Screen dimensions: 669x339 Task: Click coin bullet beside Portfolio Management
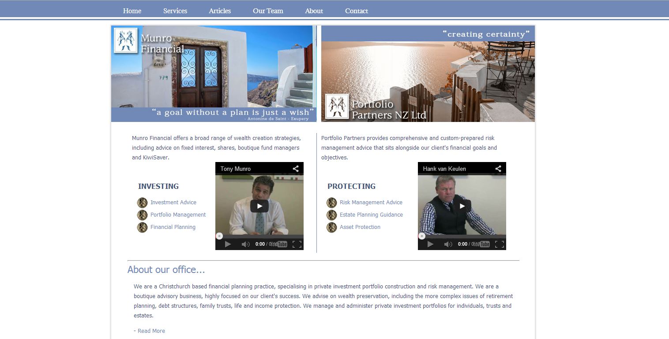142,215
